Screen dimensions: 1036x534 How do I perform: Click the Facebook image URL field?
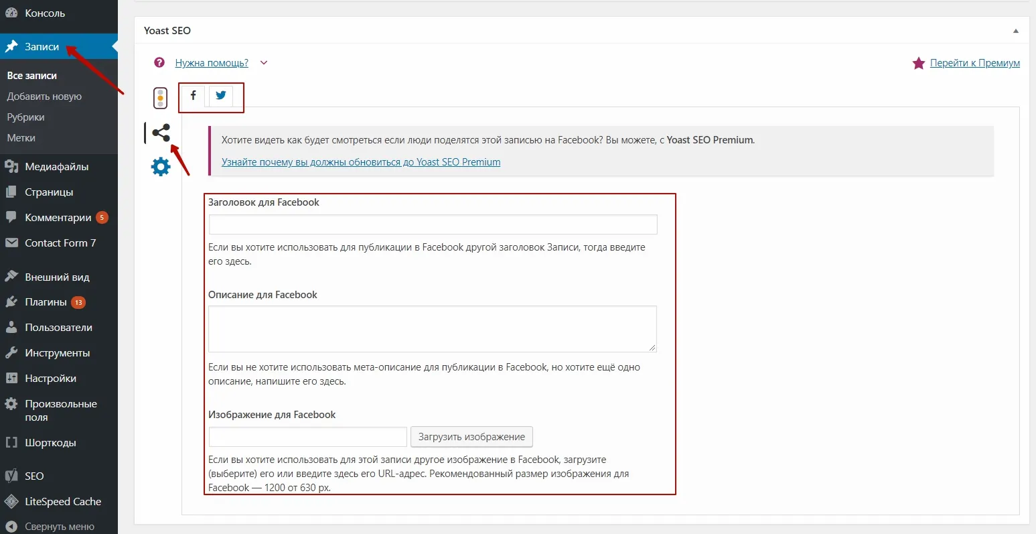pyautogui.click(x=307, y=437)
